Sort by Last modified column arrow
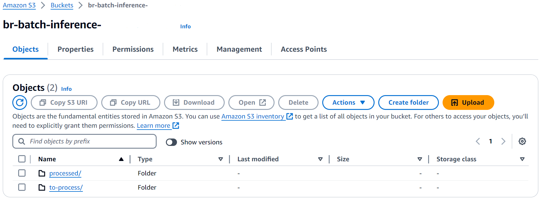The image size is (542, 201). click(x=320, y=159)
